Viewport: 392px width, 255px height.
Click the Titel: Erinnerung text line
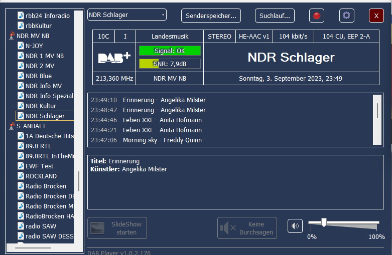(x=115, y=161)
